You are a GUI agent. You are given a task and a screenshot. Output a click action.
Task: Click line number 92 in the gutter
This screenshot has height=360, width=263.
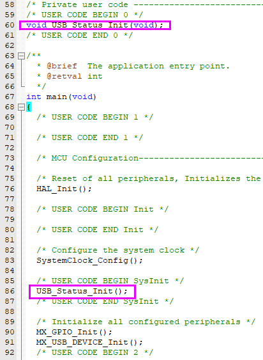[10, 352]
